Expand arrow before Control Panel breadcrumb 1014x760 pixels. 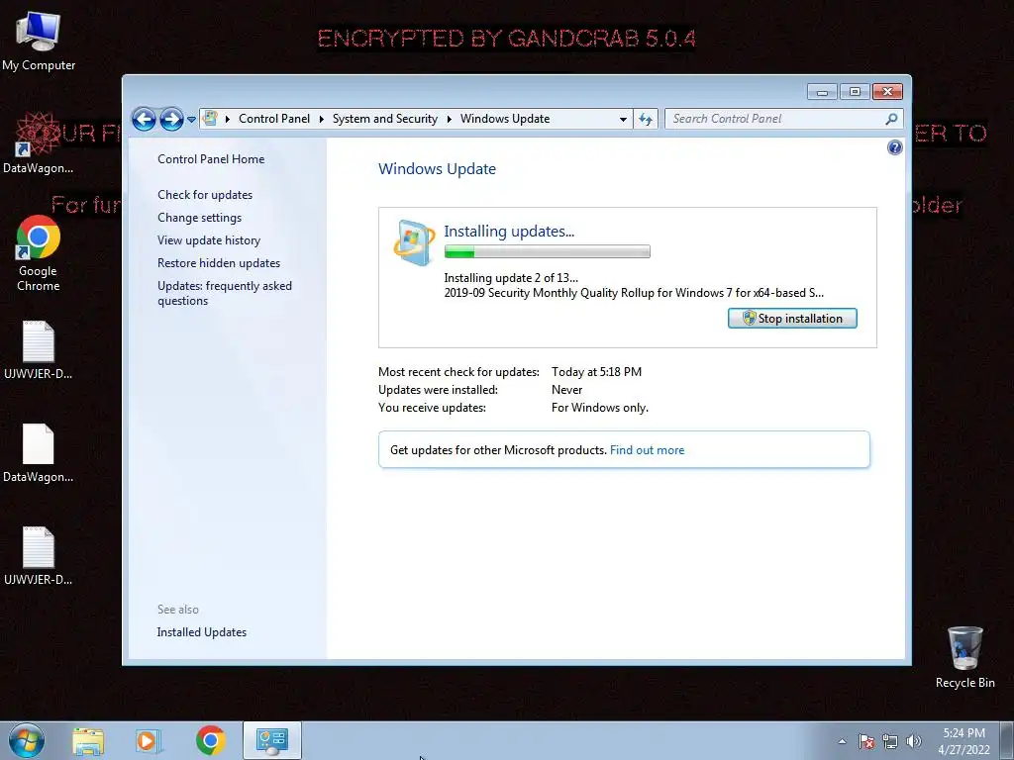[x=228, y=119]
